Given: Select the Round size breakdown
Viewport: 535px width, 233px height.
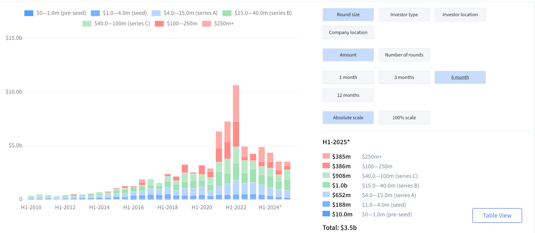Looking at the screenshot, I should coord(348,15).
